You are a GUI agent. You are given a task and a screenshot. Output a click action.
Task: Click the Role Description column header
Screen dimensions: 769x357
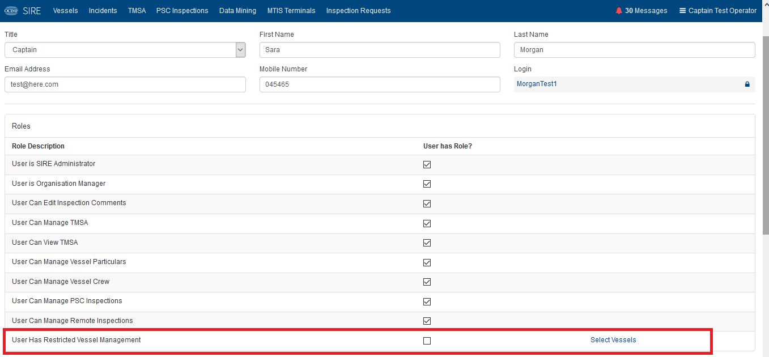[x=38, y=146]
